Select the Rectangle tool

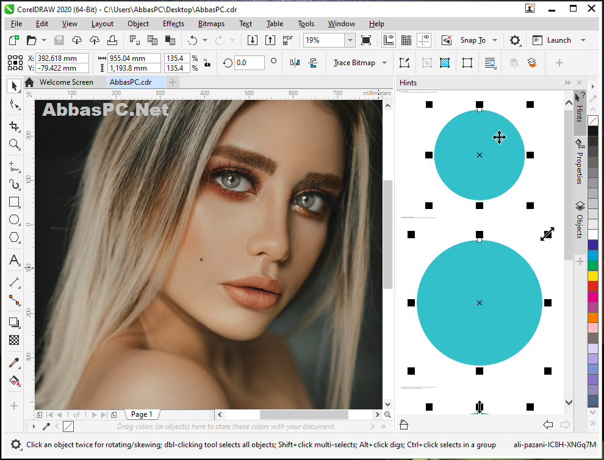14,202
